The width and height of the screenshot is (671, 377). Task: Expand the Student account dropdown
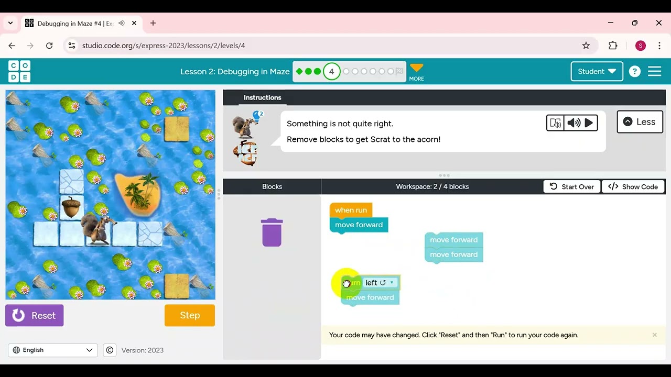click(597, 71)
